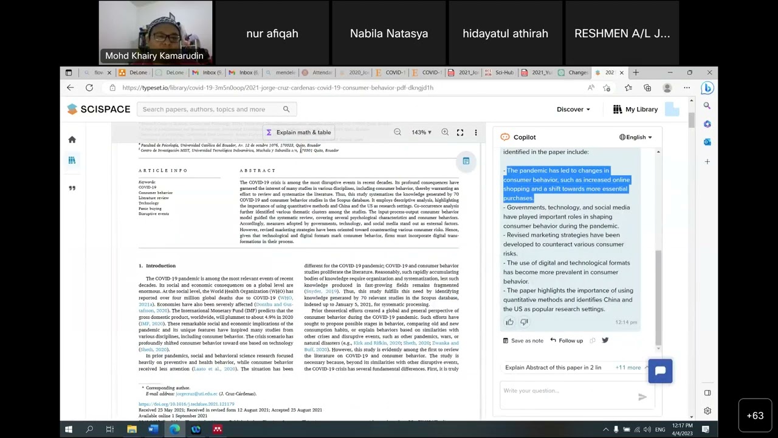
Task: Open My Library
Action: 635,109
